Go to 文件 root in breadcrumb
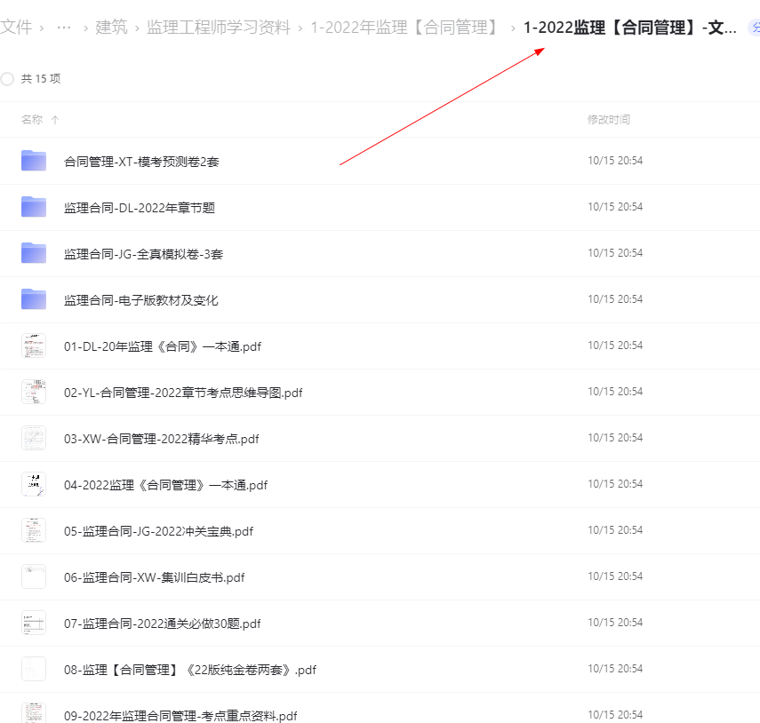Image resolution: width=760 pixels, height=723 pixels. click(x=16, y=28)
